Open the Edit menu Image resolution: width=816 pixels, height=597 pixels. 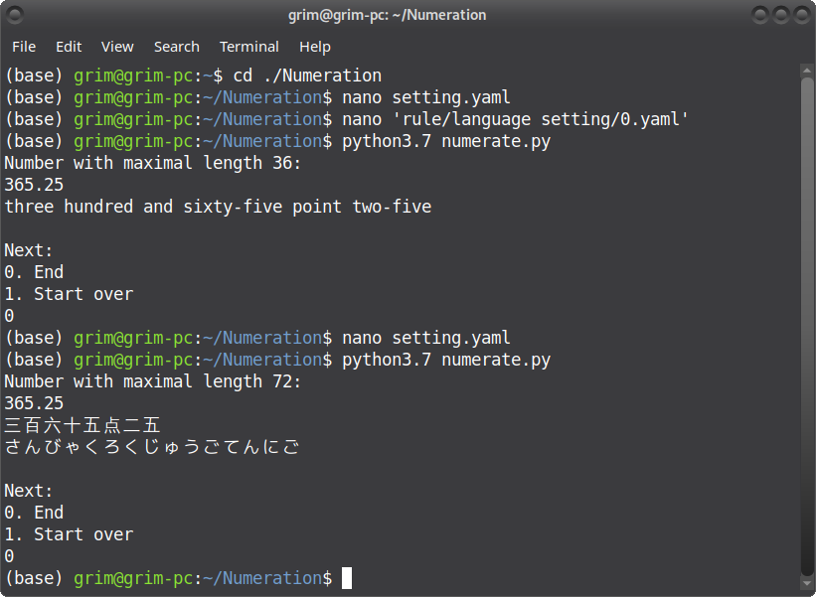tap(69, 47)
